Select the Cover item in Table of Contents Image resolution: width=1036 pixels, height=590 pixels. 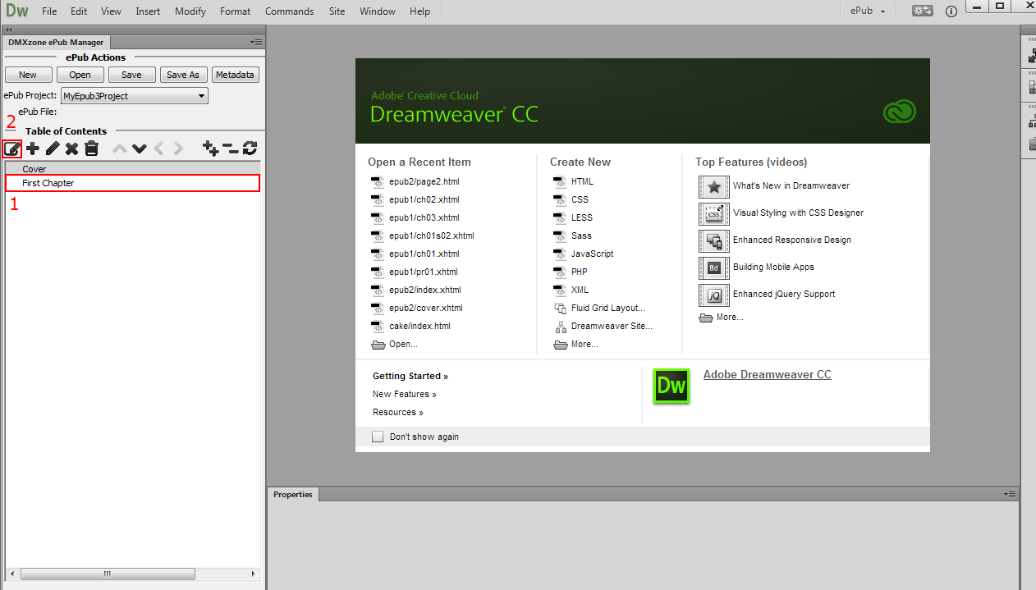[x=133, y=169]
